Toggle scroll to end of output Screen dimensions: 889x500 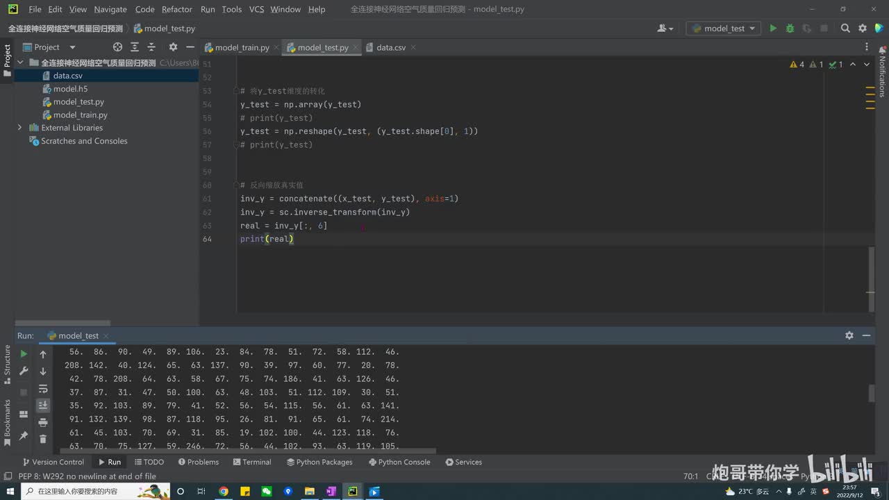43,405
